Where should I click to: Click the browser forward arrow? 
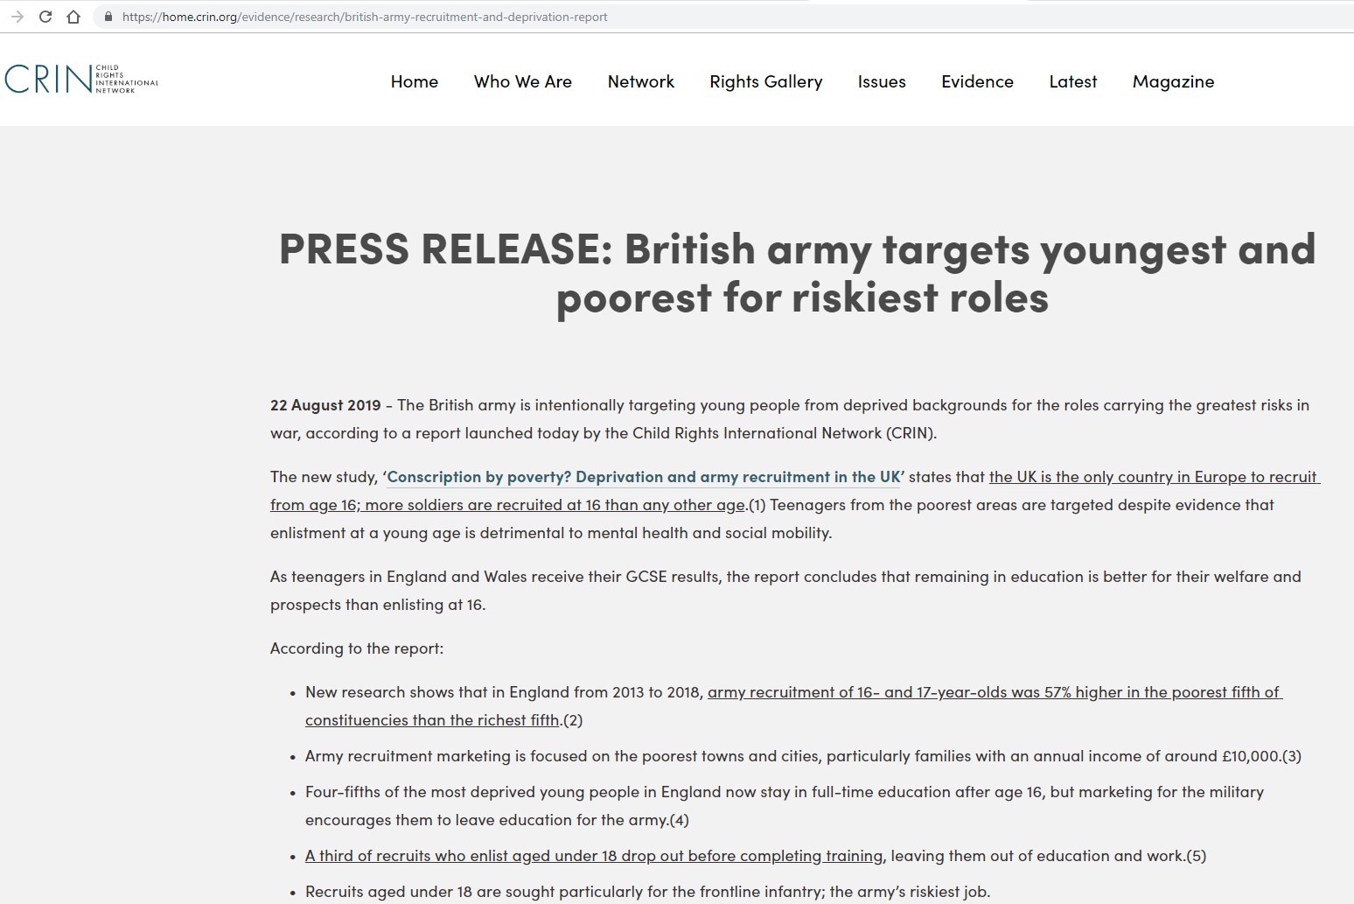pyautogui.click(x=17, y=17)
